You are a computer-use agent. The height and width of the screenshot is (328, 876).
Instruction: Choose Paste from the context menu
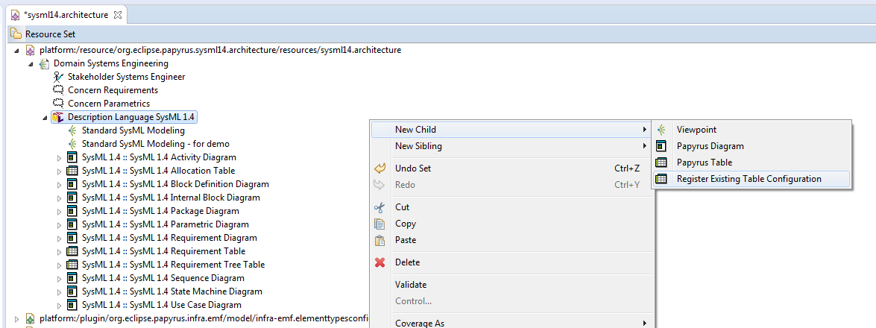pos(511,240)
